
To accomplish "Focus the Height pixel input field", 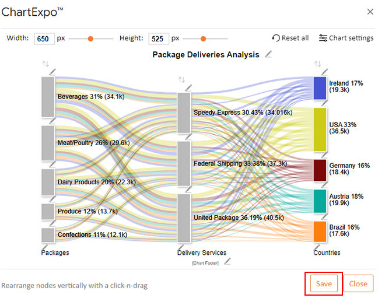I will tap(159, 38).
